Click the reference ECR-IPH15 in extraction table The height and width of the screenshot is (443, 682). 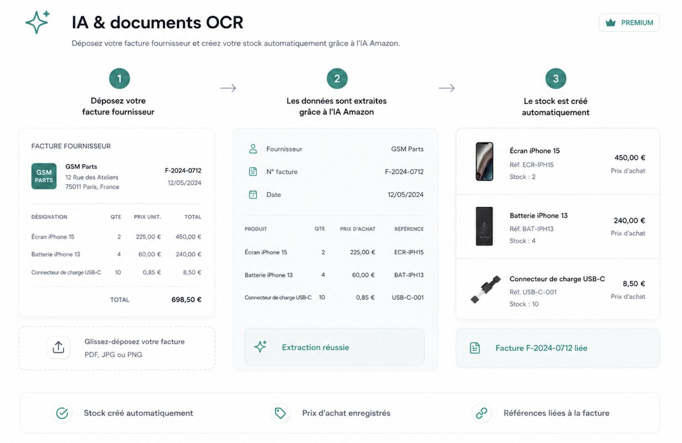[x=409, y=252]
